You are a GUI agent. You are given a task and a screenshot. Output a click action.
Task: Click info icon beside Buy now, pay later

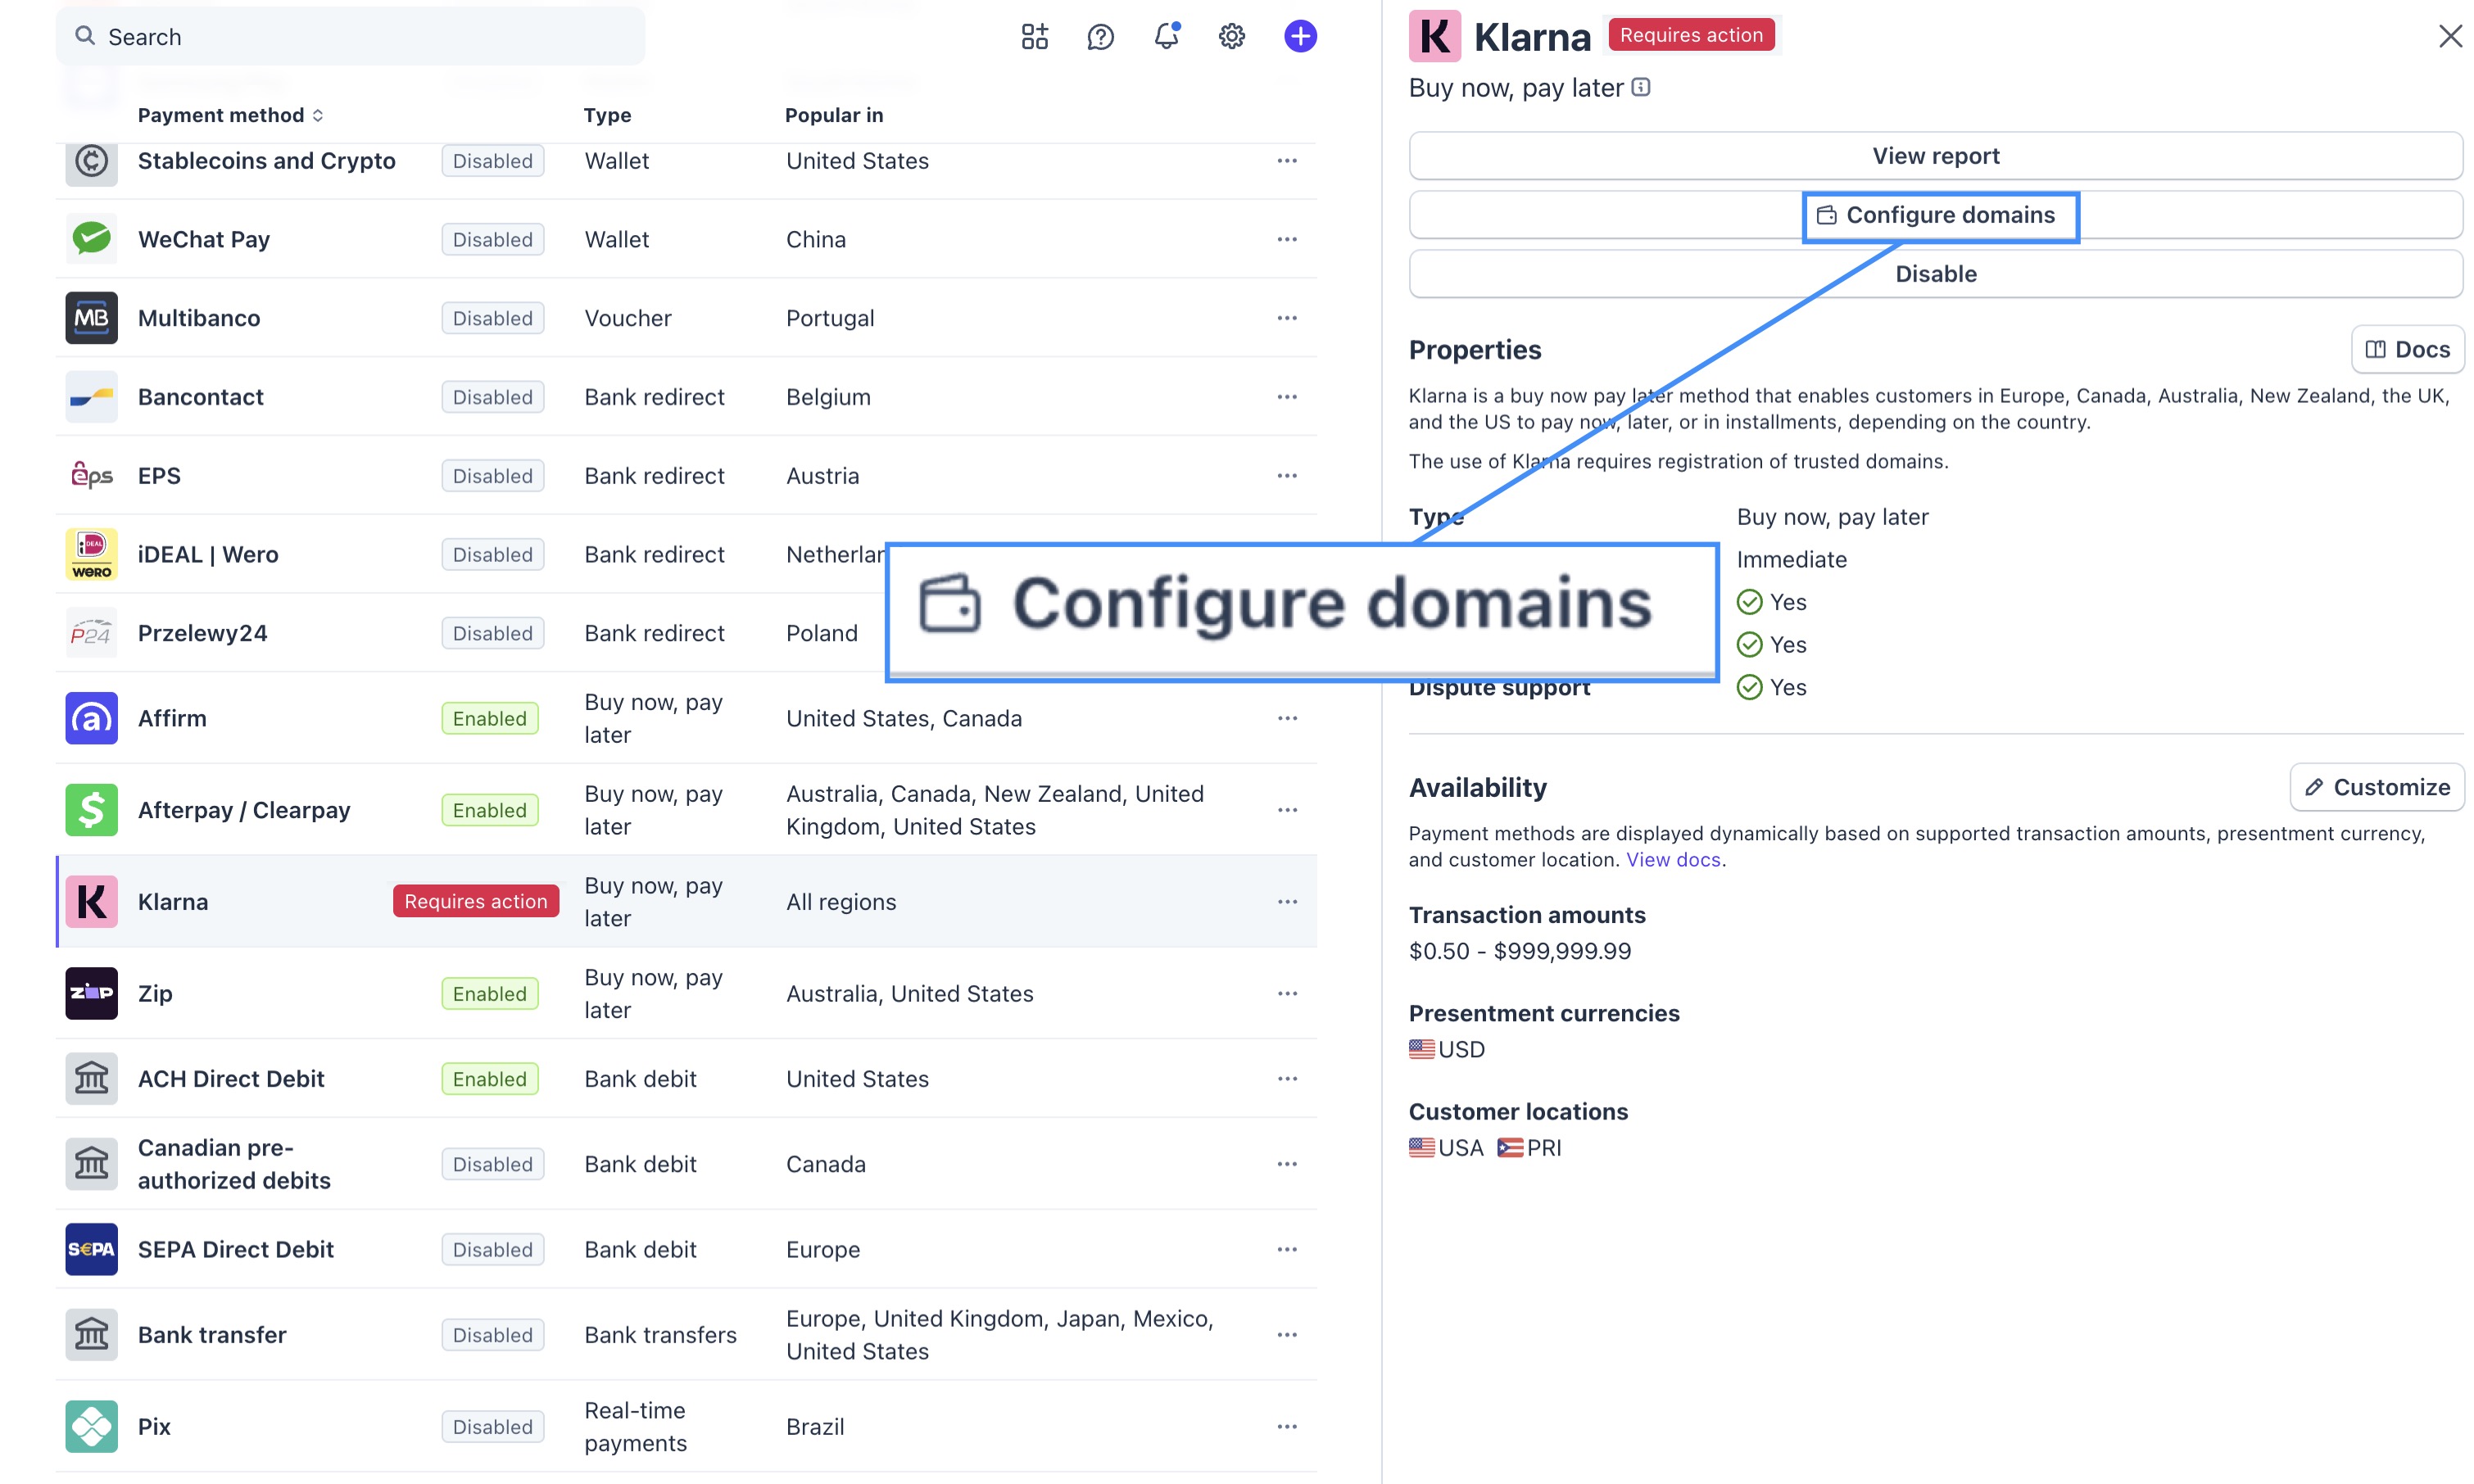[1641, 87]
